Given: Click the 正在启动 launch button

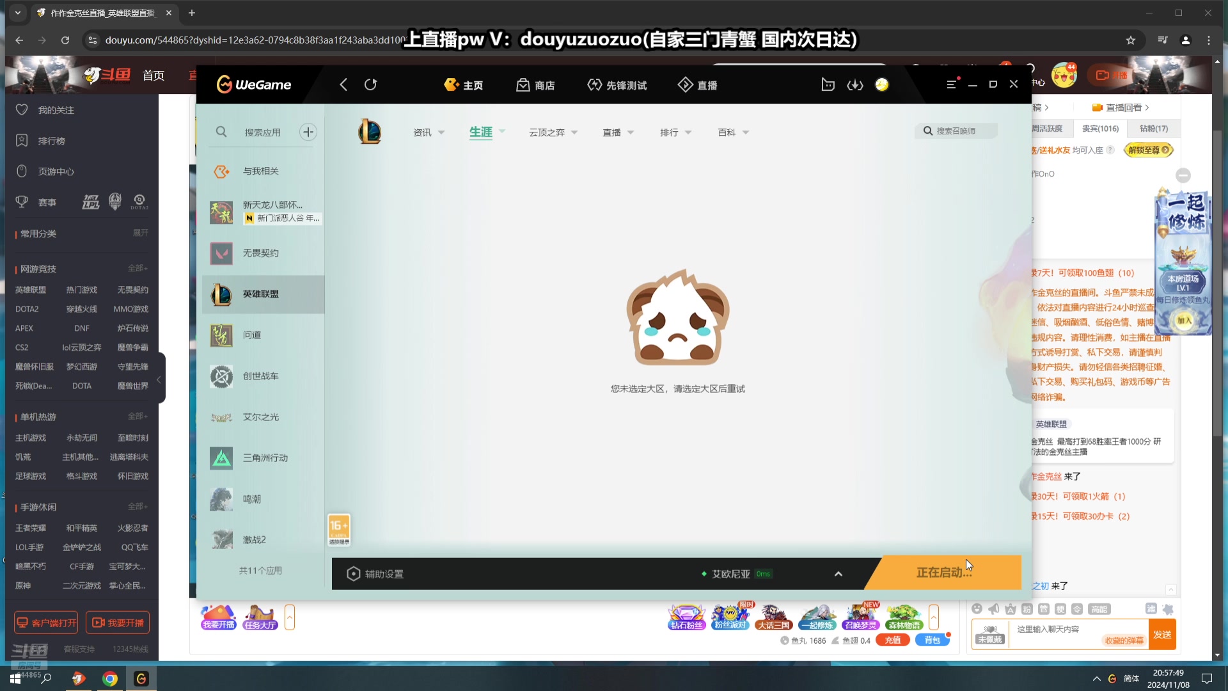Looking at the screenshot, I should 944,572.
